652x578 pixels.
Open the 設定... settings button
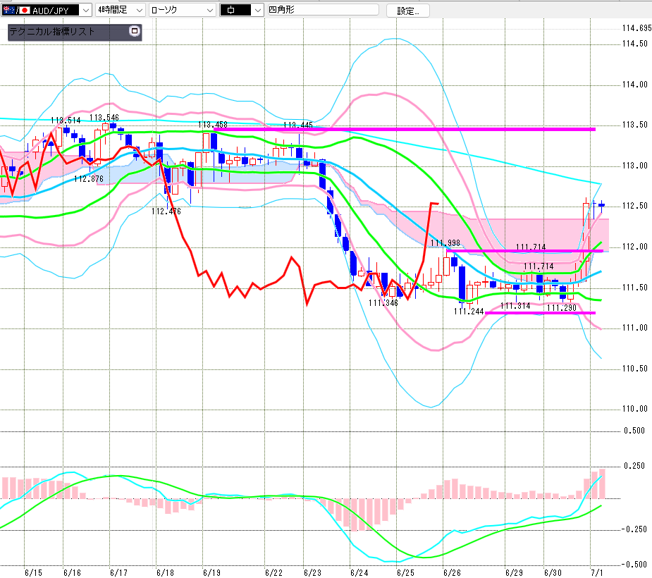(x=407, y=11)
